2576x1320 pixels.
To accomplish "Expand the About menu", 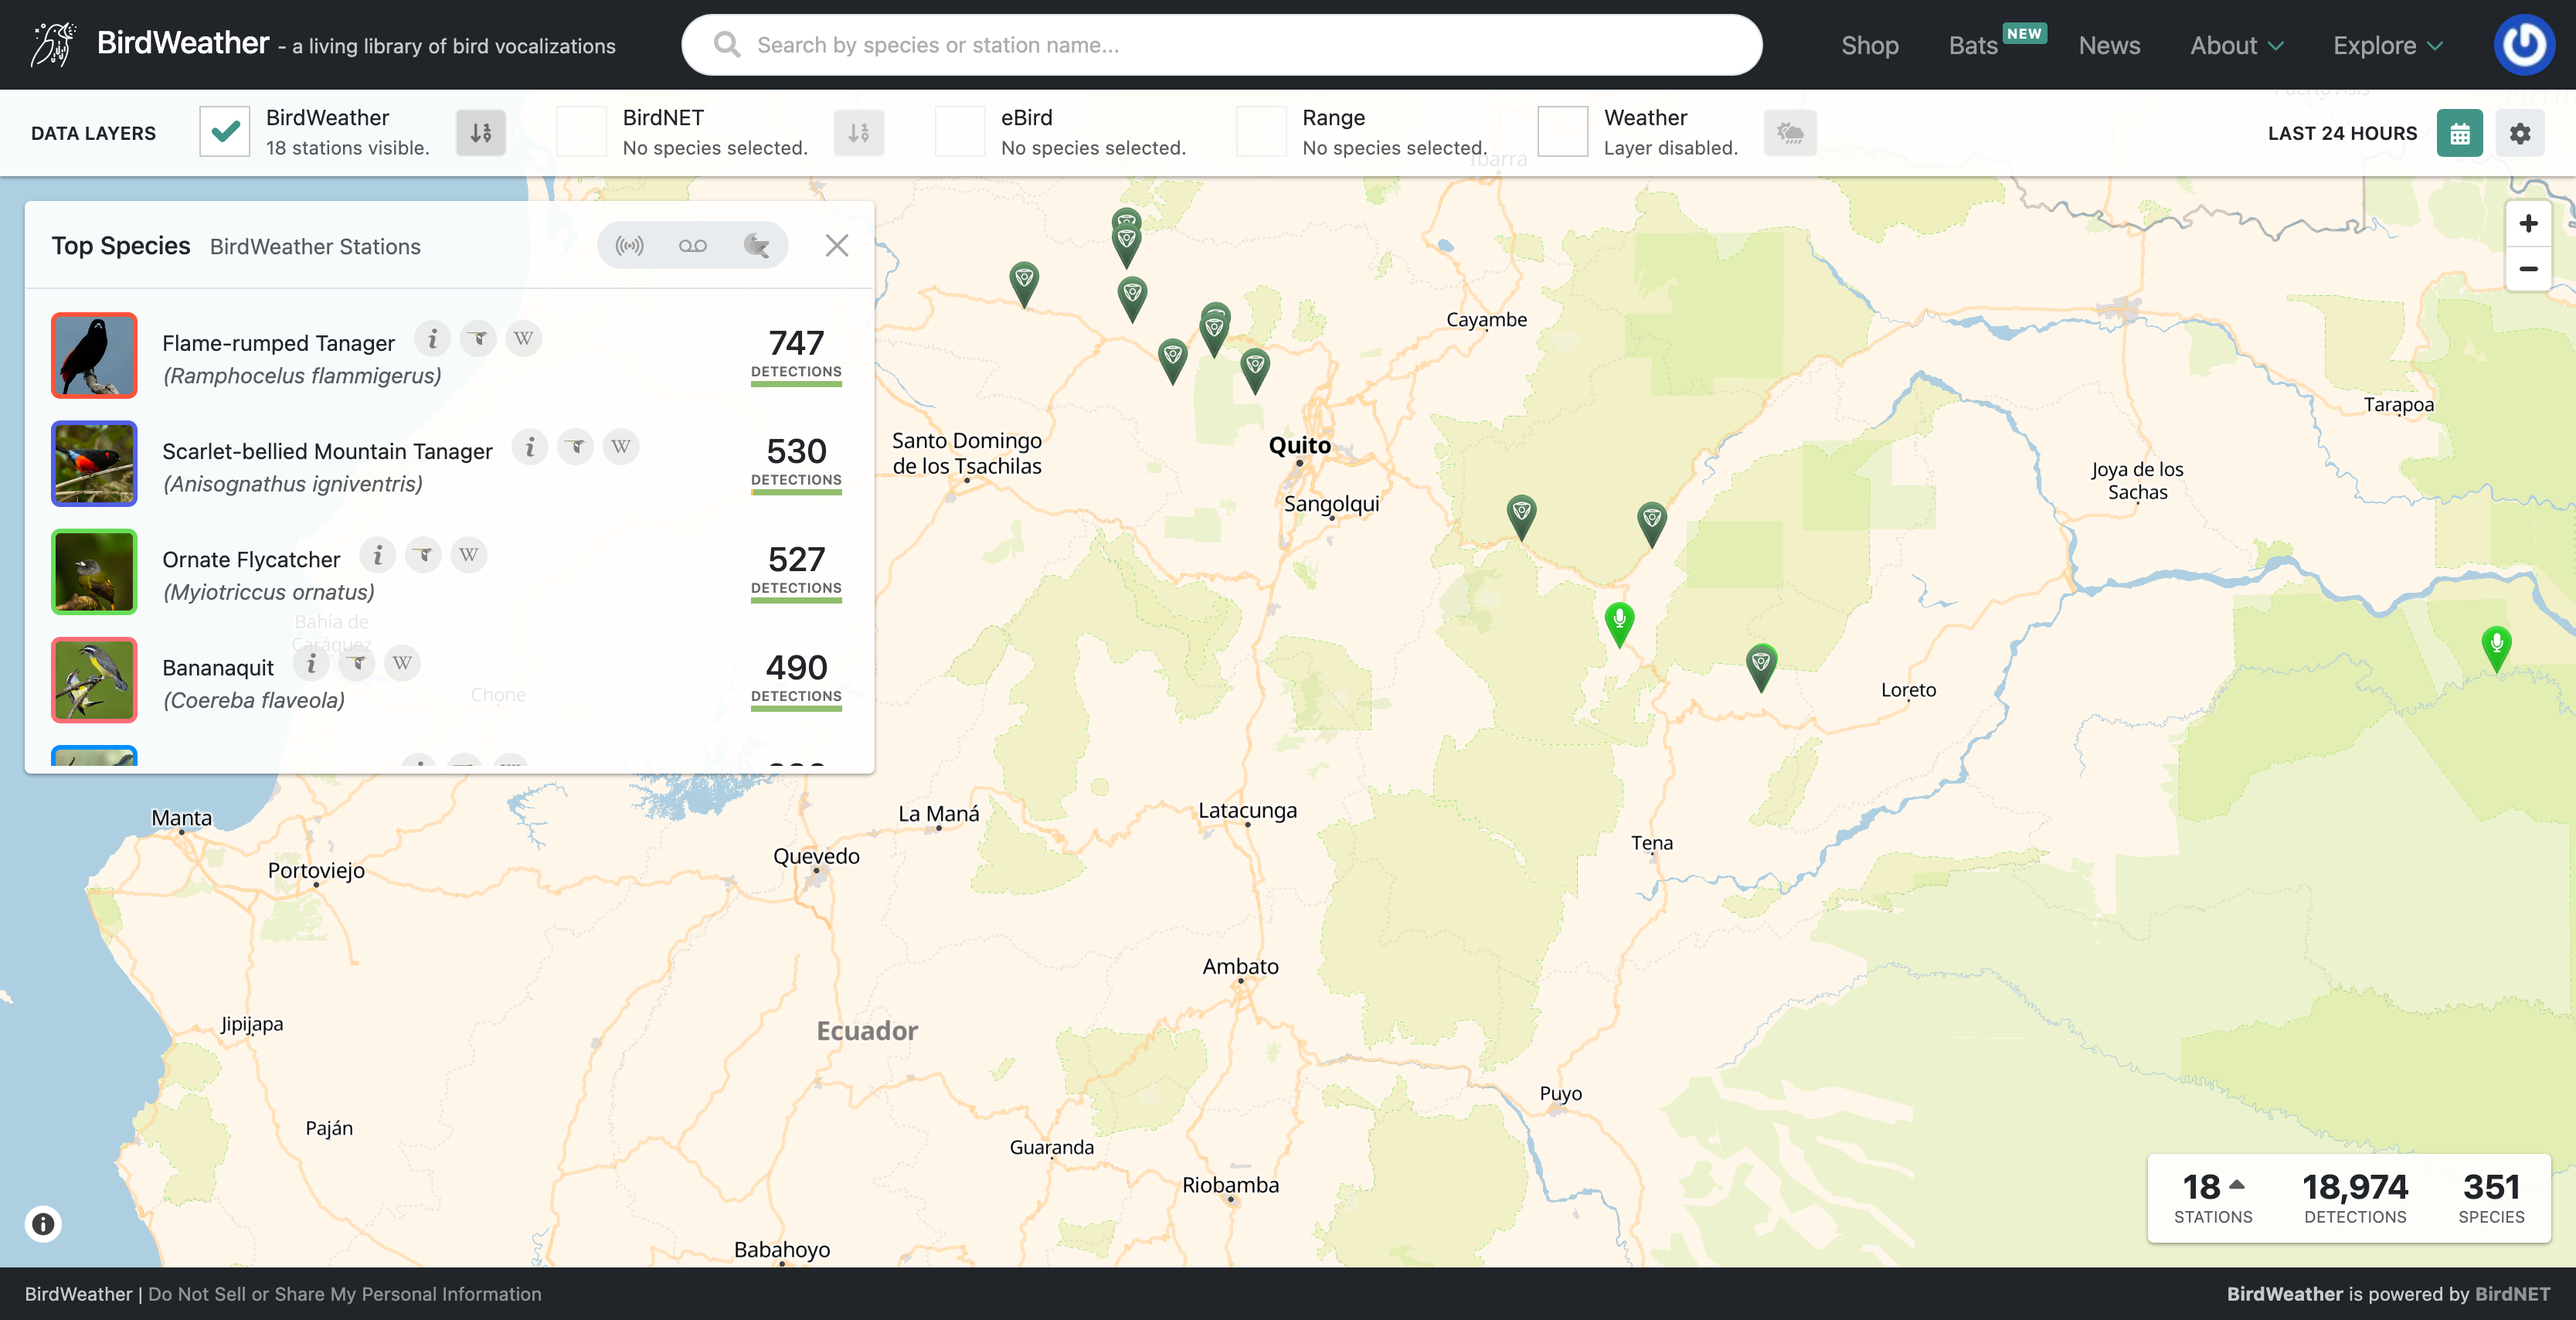I will click(2237, 45).
